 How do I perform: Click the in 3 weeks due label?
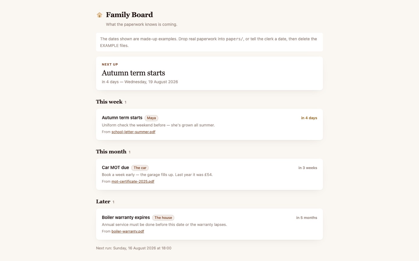[x=308, y=168]
